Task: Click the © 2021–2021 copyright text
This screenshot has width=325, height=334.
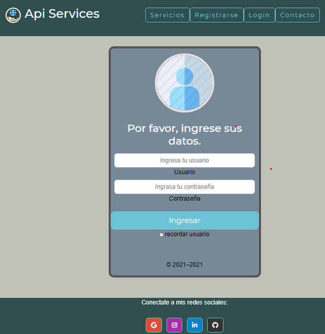Action: (x=184, y=265)
